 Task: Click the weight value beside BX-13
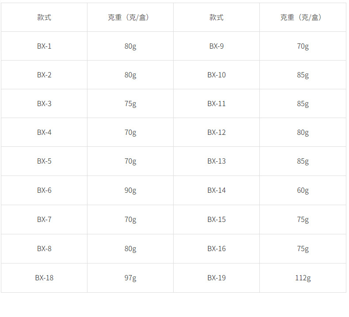pyautogui.click(x=303, y=161)
